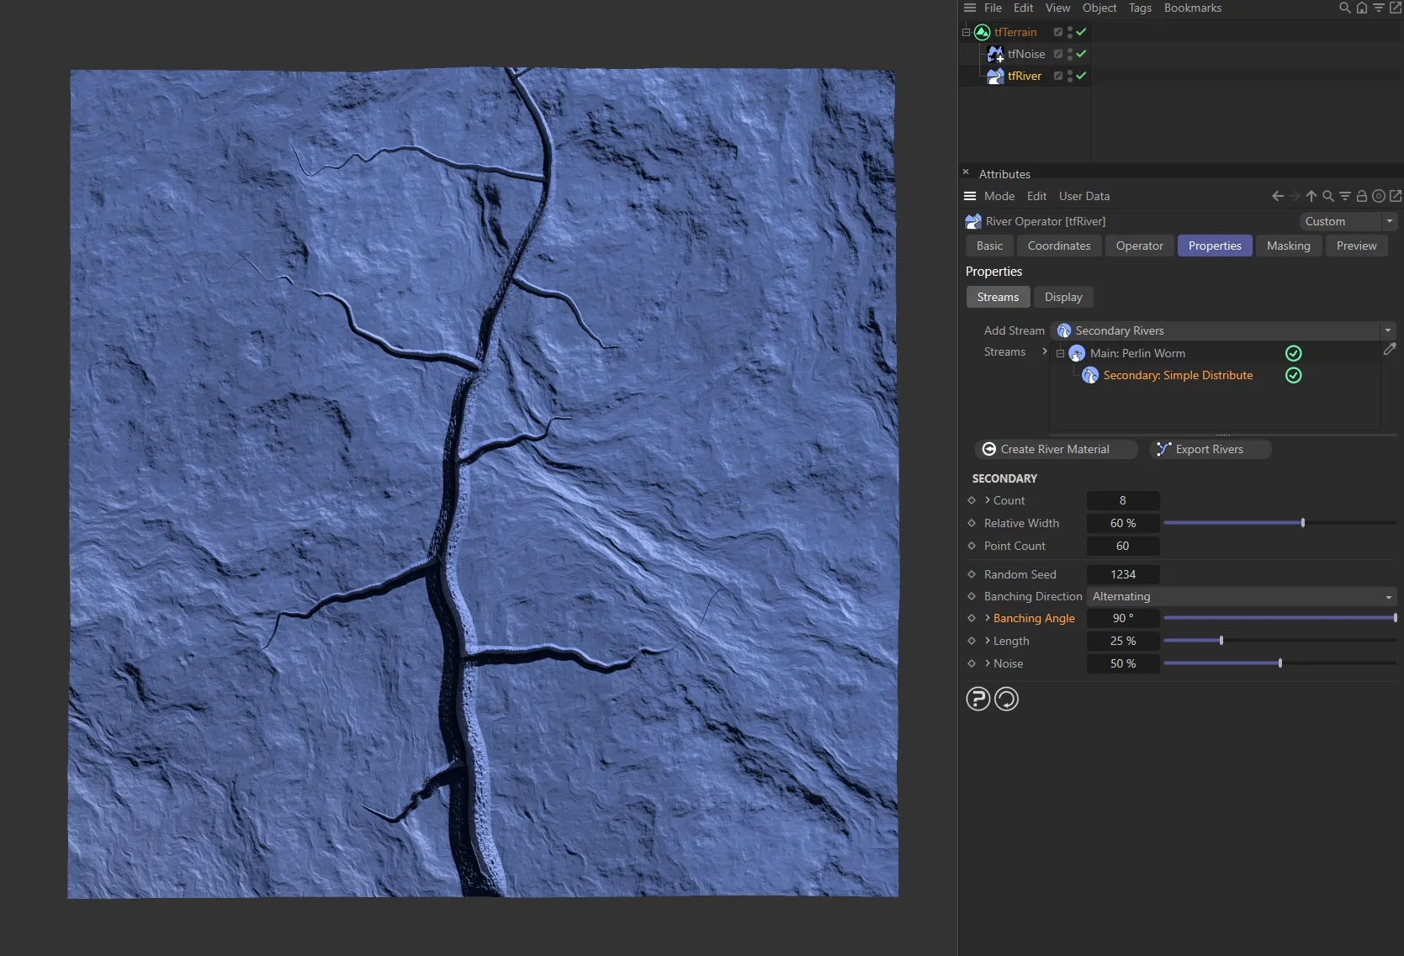Toggle the green enable checkmark on tfRiver

[x=1082, y=76]
